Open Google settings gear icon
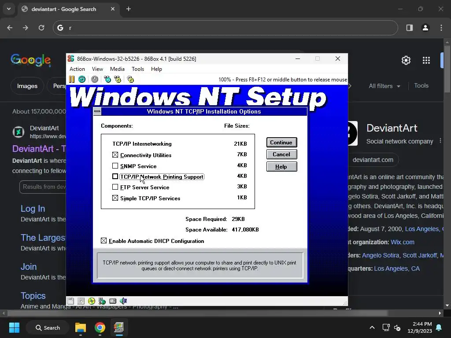This screenshot has height=338, width=451. (x=406, y=60)
